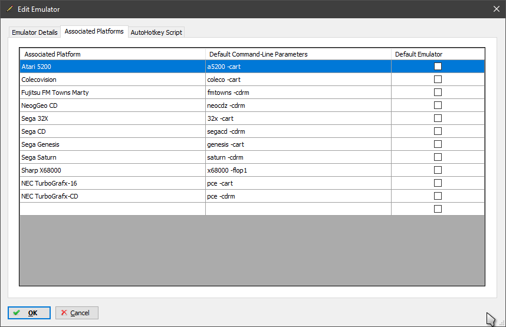The width and height of the screenshot is (506, 327).
Task: Toggle Default Emulator for Sega Saturn
Action: (438, 157)
